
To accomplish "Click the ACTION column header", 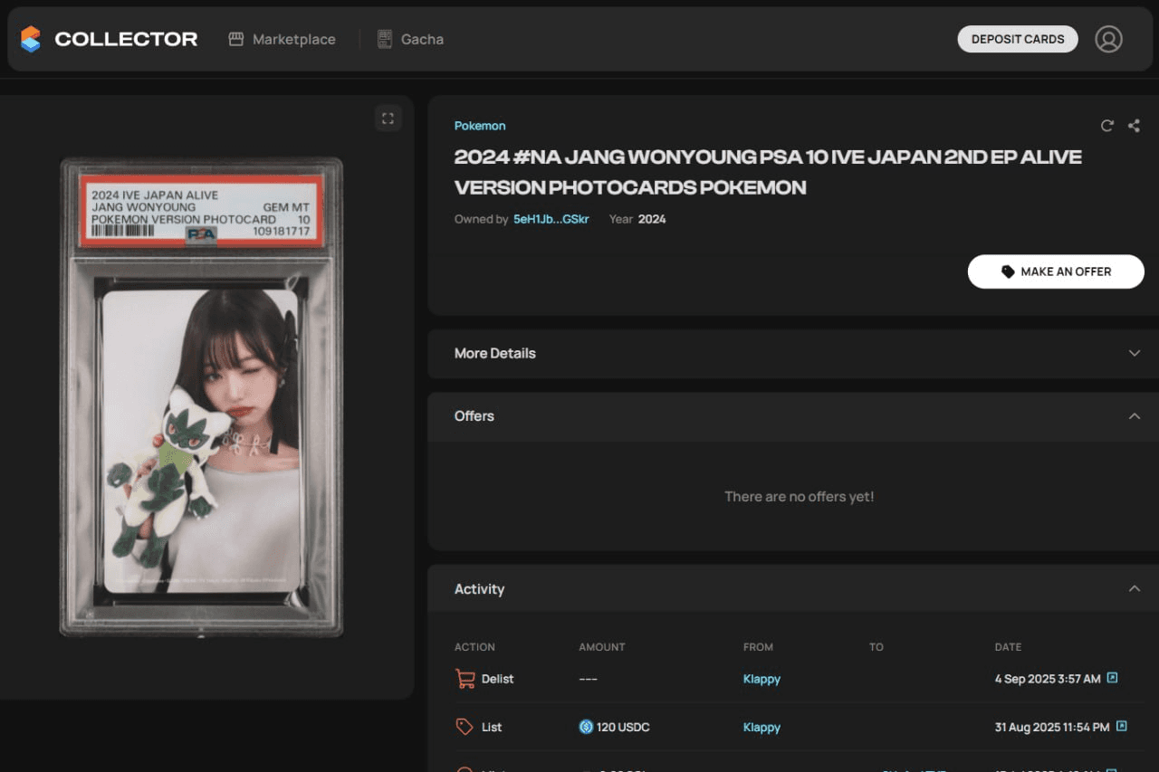I will tap(474, 647).
